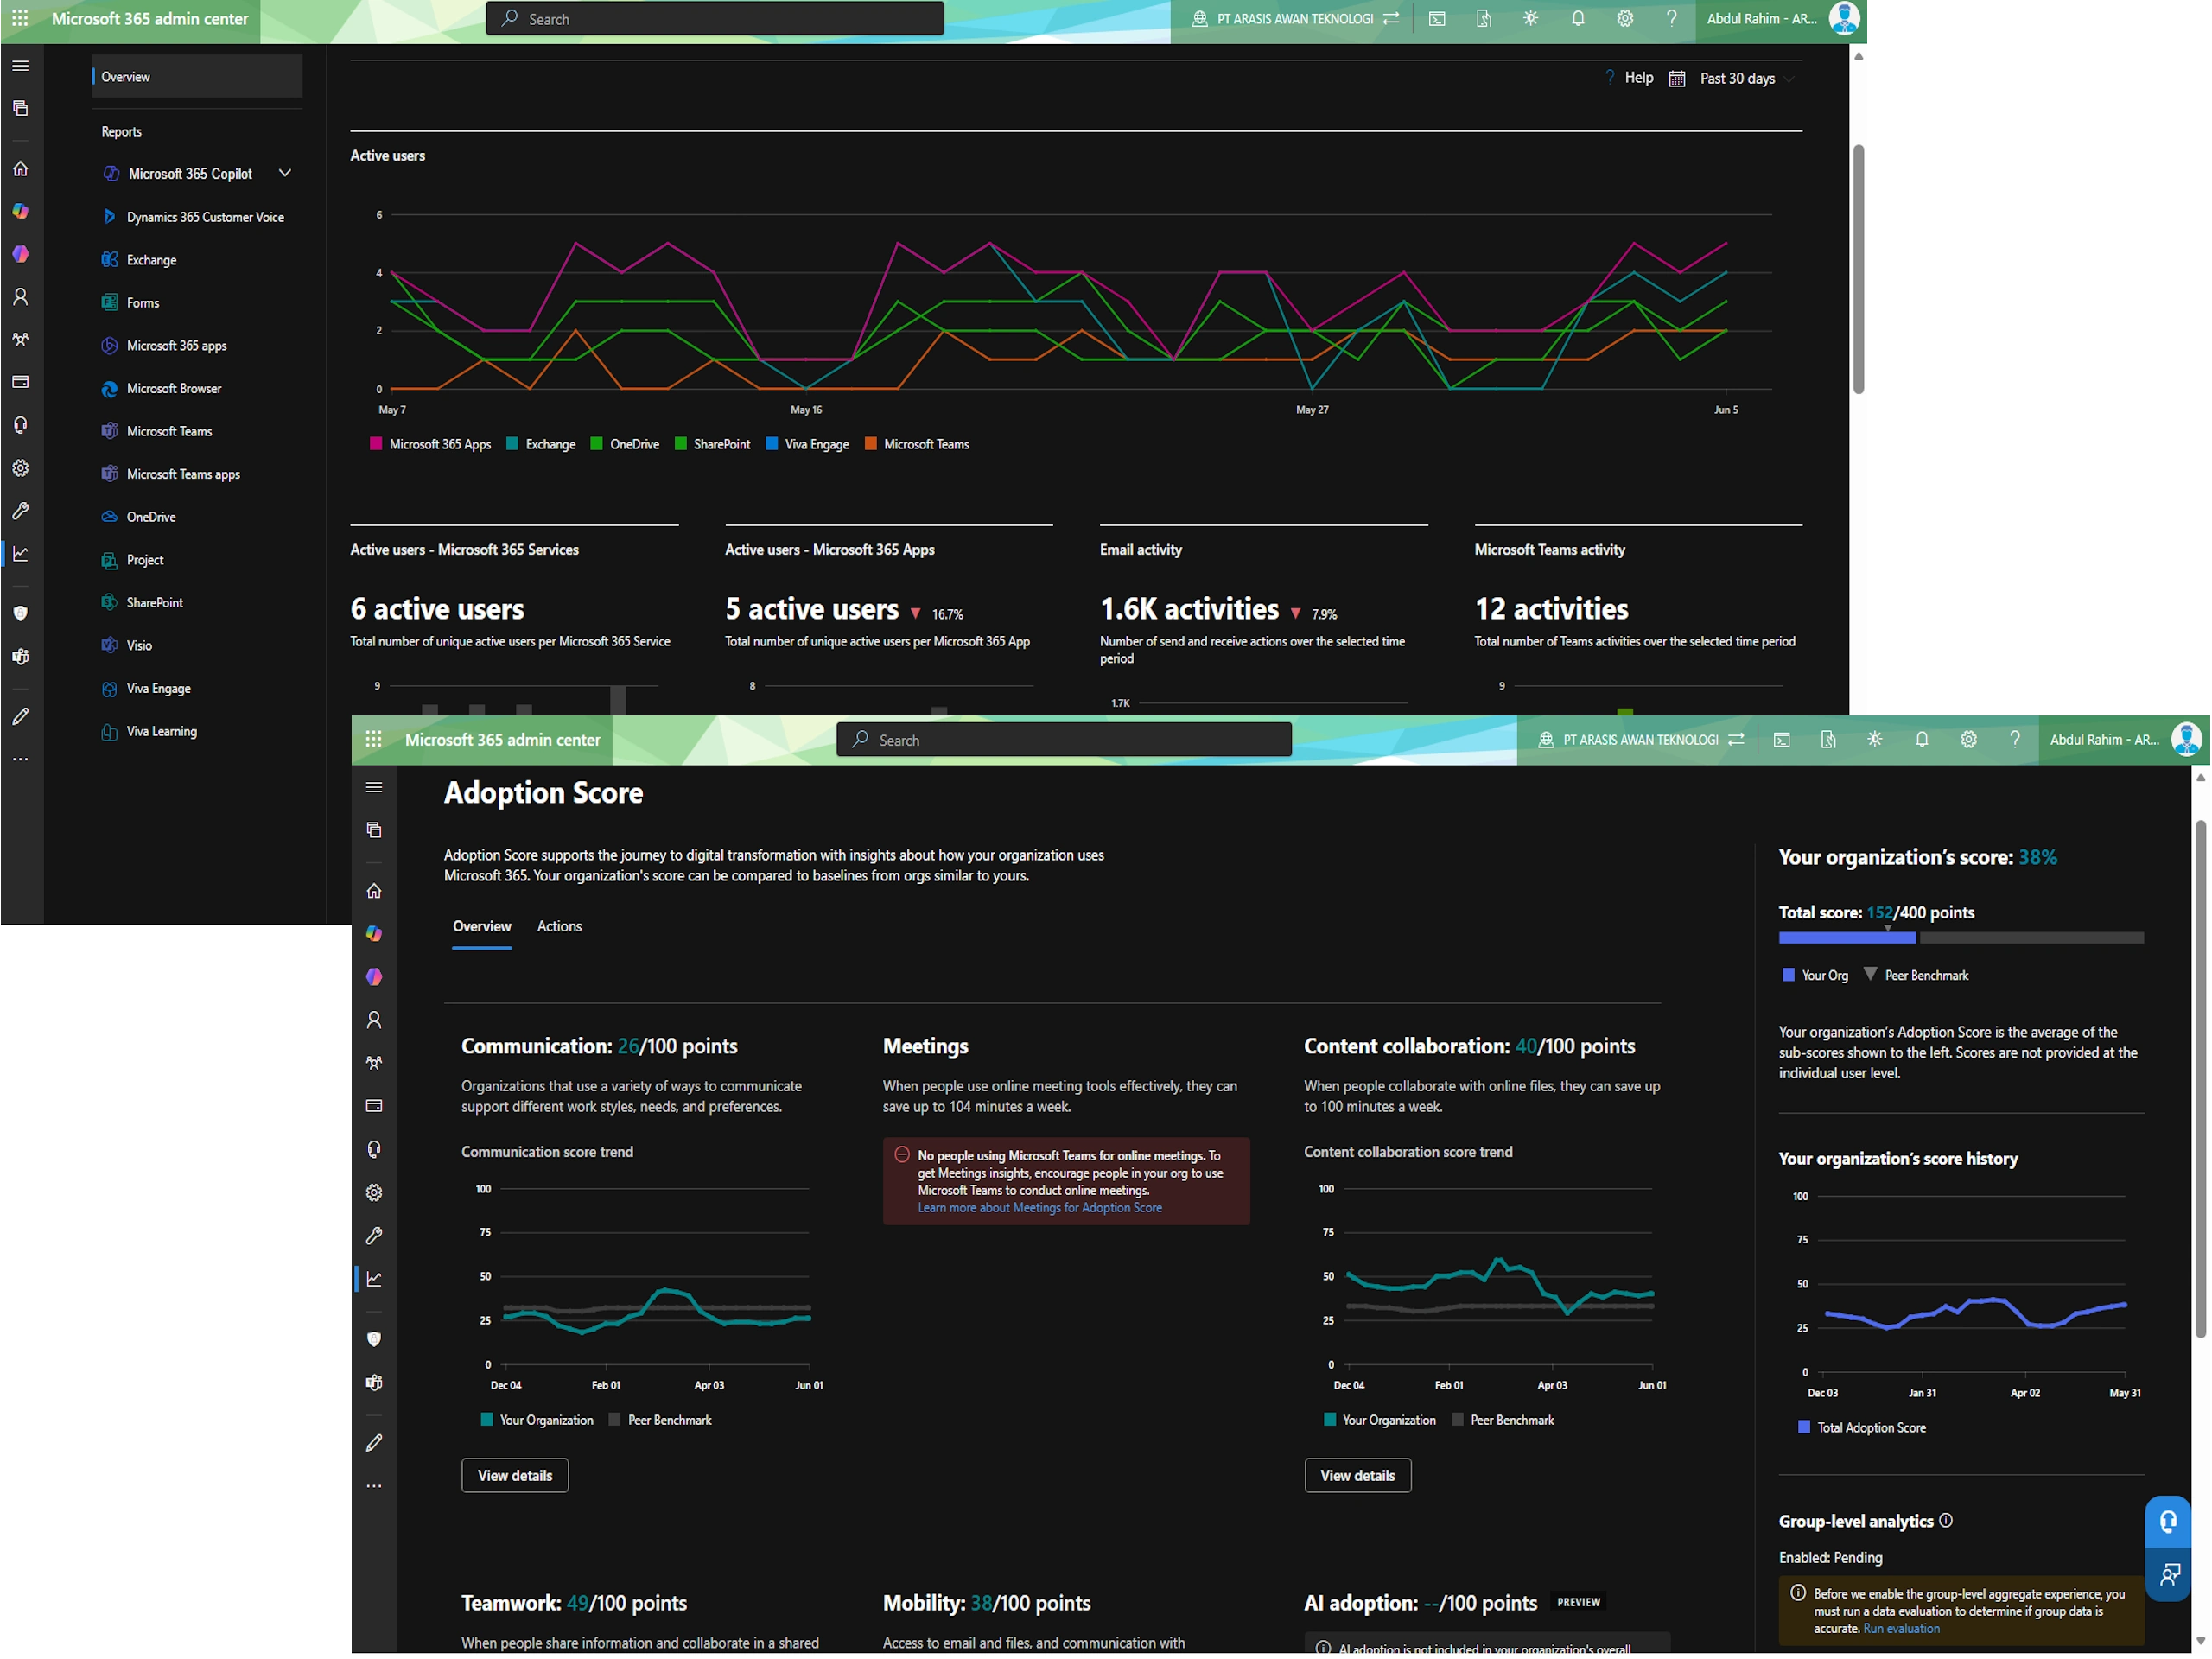Open the Microsoft Teams apps reports item
Screen dimensions: 2212x1659
click(x=183, y=474)
